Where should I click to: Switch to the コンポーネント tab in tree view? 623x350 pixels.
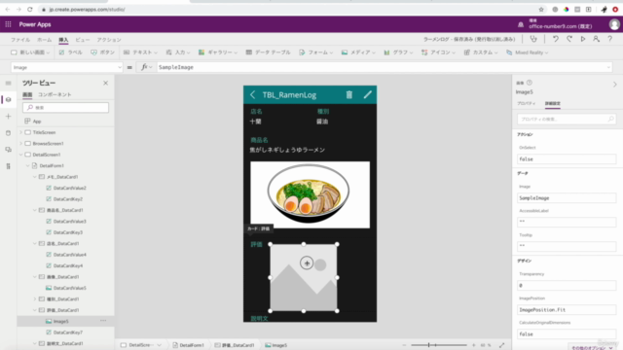click(x=55, y=94)
